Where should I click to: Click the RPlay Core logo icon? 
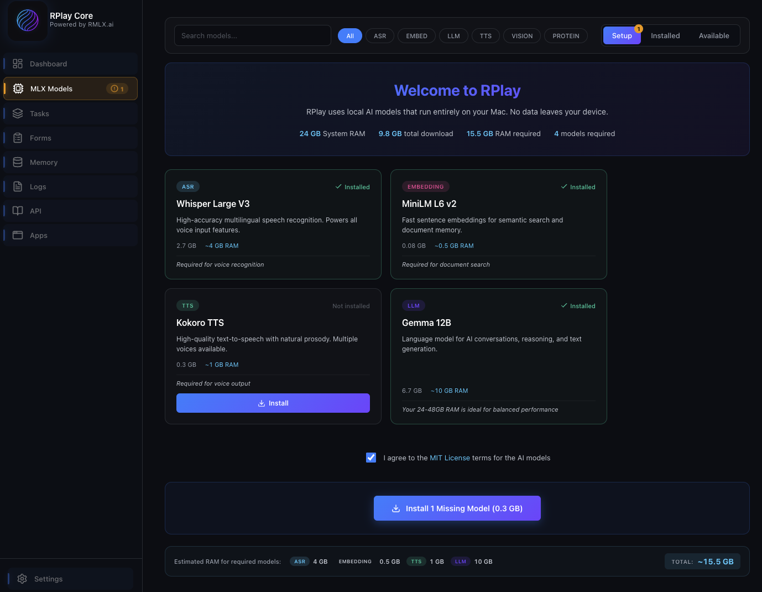pyautogui.click(x=28, y=20)
